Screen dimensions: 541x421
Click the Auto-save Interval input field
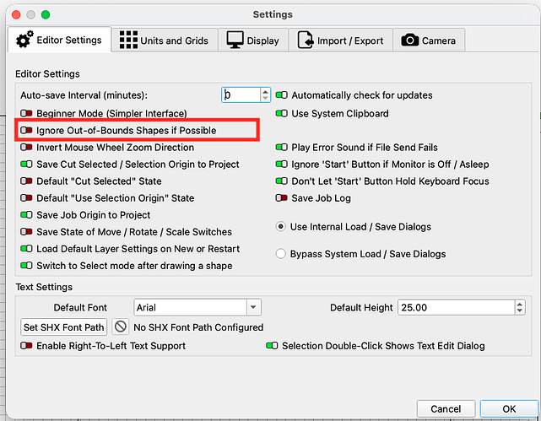click(240, 95)
